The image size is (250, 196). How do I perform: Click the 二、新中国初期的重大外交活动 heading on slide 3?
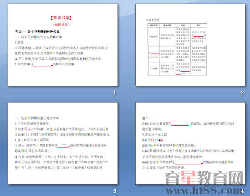37,118
